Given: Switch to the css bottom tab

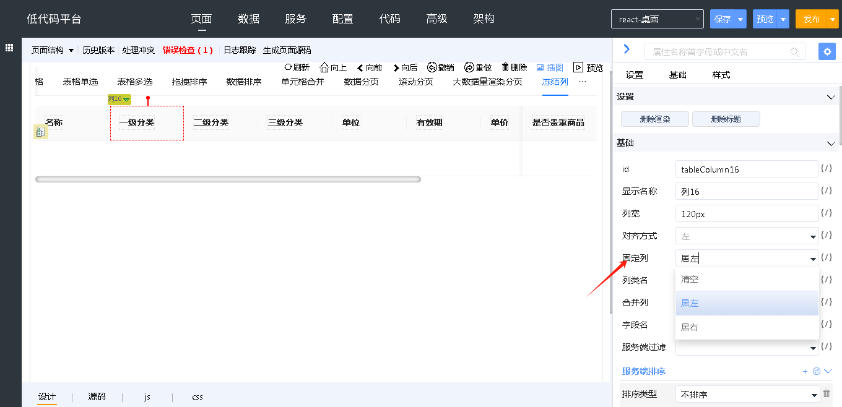Looking at the screenshot, I should [197, 396].
